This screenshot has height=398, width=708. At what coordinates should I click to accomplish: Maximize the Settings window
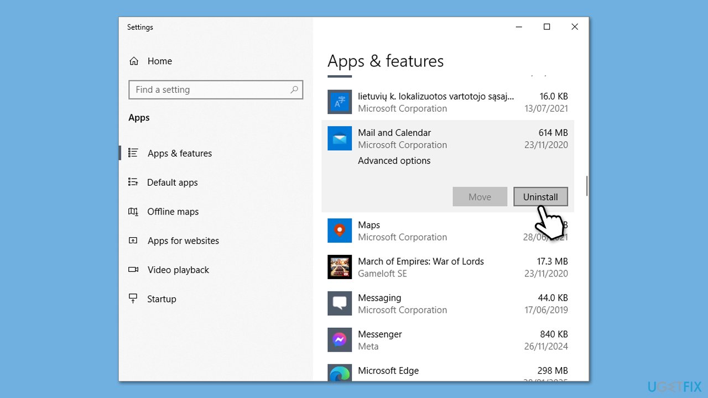click(x=546, y=27)
